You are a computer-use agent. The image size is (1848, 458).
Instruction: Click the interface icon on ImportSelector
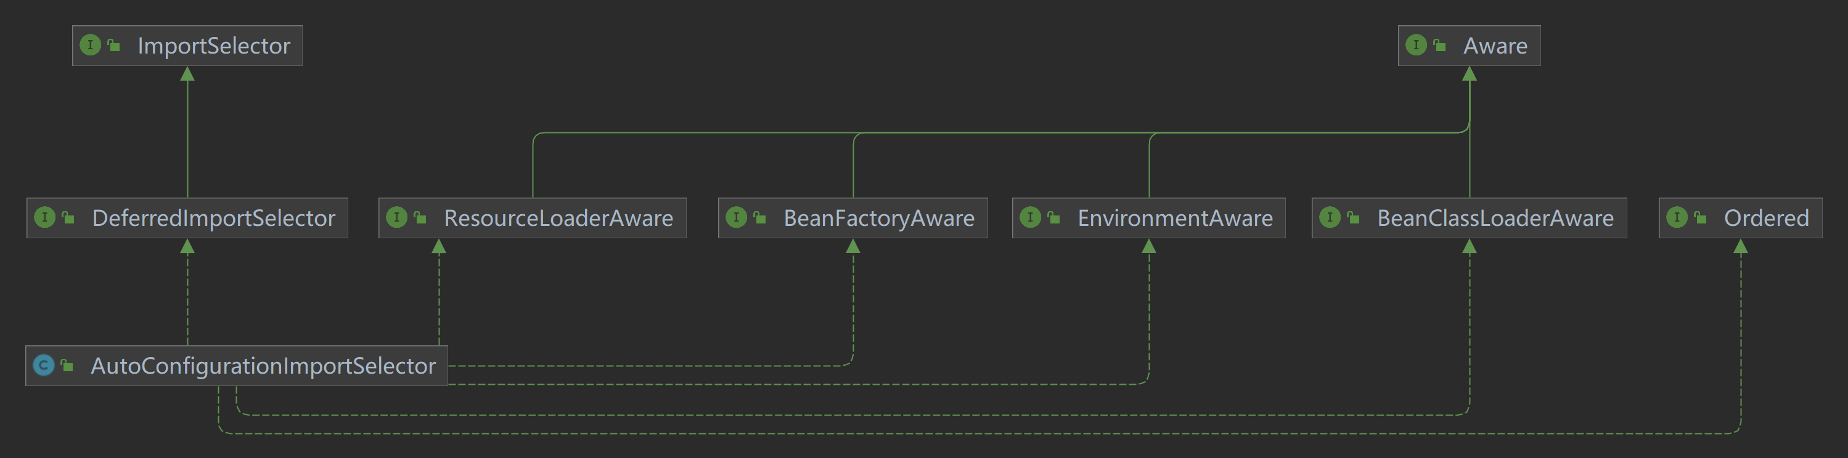click(x=91, y=45)
